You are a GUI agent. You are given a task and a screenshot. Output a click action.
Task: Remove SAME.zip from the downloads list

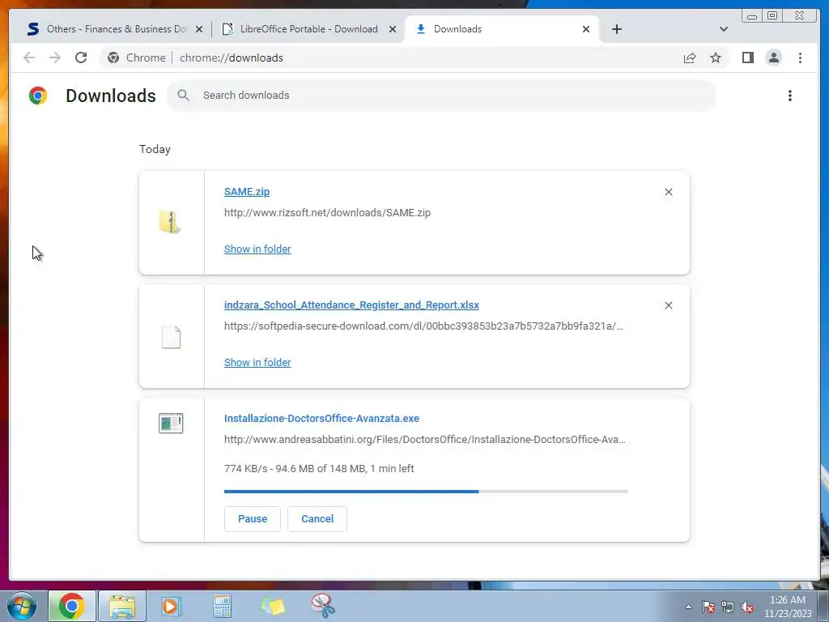pyautogui.click(x=668, y=192)
